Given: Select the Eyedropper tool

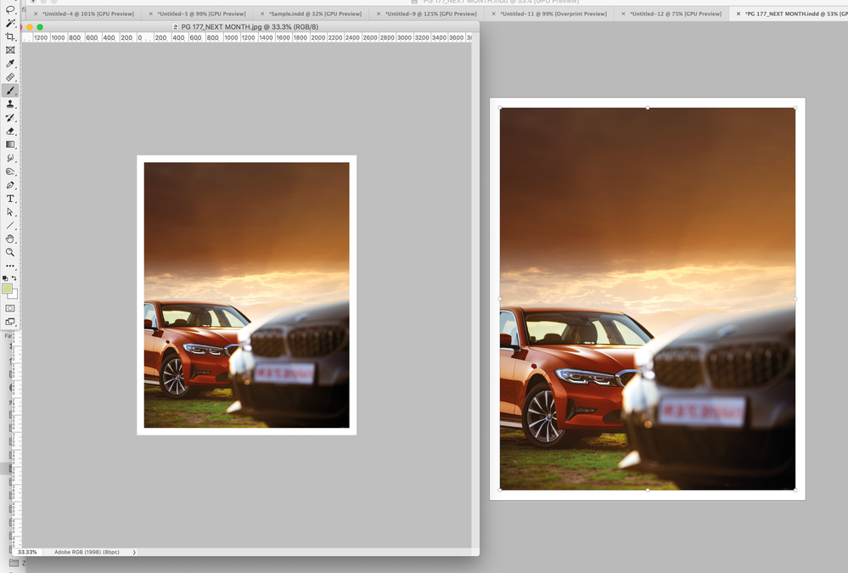Looking at the screenshot, I should click(11, 64).
